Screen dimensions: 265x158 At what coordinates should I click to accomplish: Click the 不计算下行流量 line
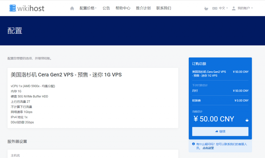[21, 107]
